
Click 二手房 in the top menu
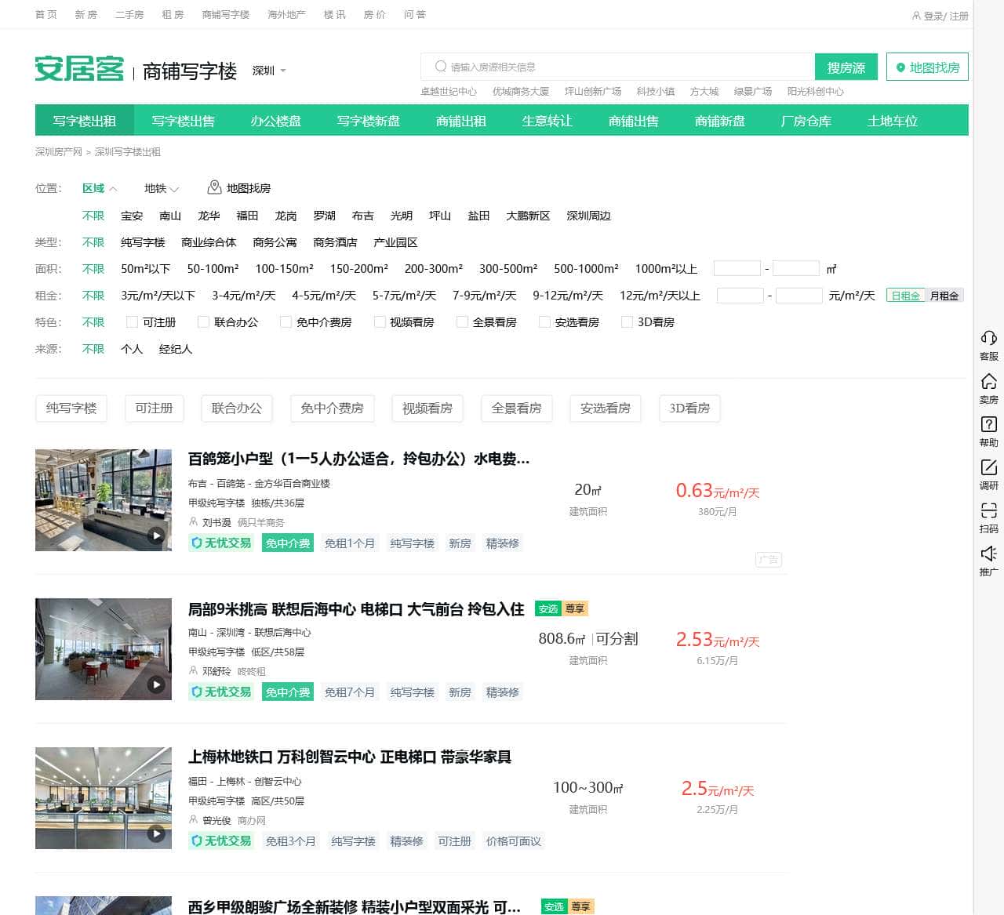tap(129, 15)
